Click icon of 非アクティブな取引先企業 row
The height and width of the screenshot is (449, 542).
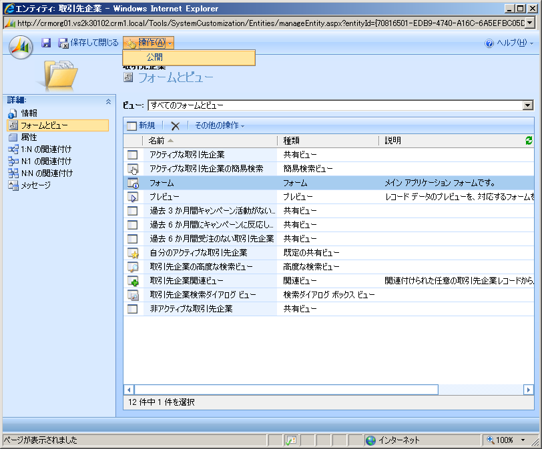coord(132,309)
